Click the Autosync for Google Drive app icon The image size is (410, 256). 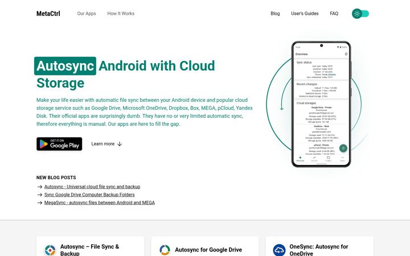tap(165, 250)
